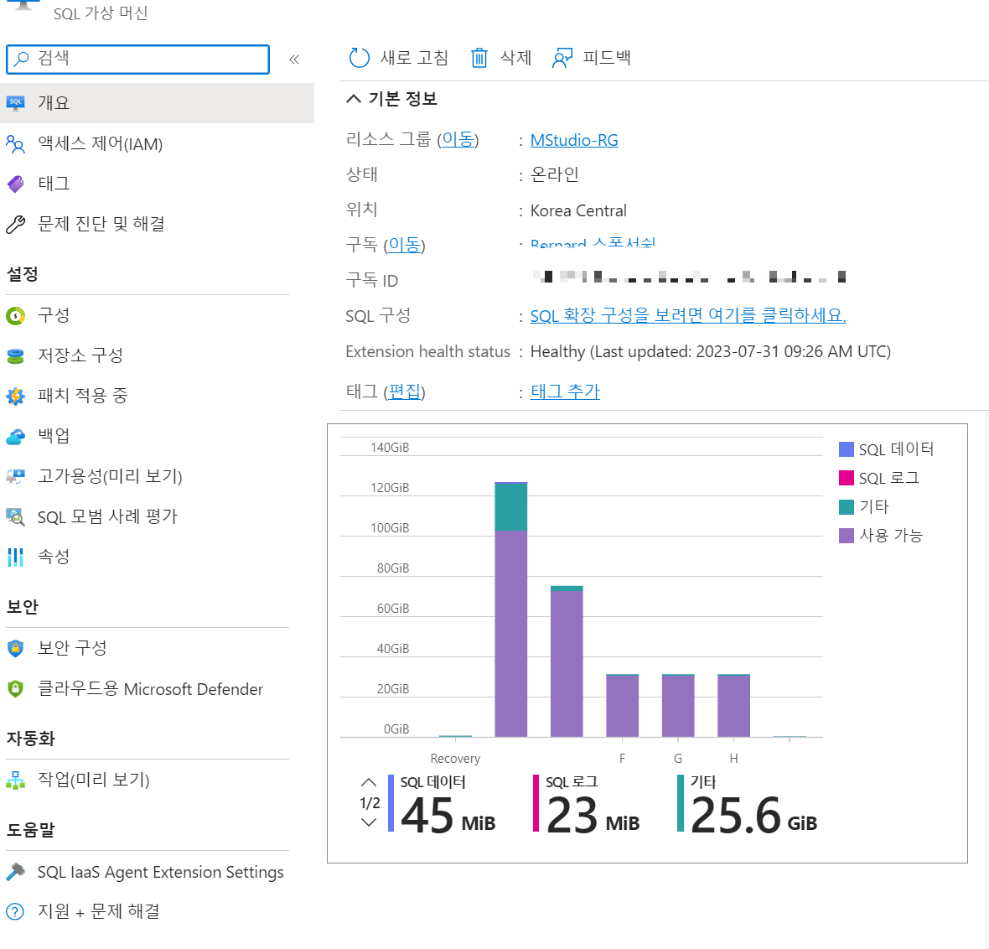
Task: Click the SQL 확장 구성 link
Action: coord(687,315)
